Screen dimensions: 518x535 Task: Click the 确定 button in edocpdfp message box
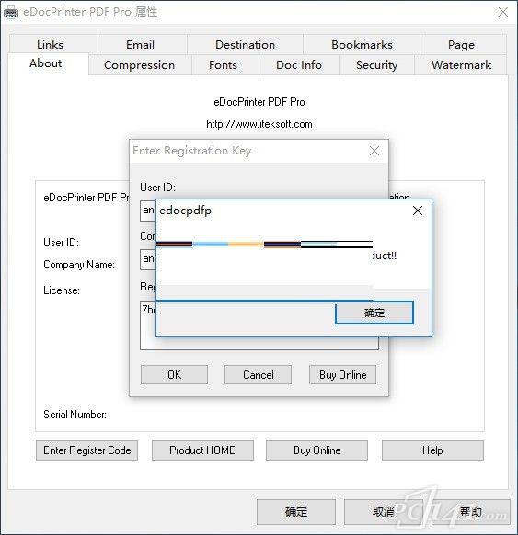tap(374, 313)
